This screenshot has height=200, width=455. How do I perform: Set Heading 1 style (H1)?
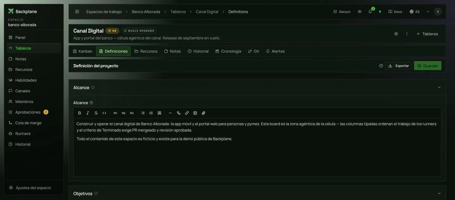(115, 113)
